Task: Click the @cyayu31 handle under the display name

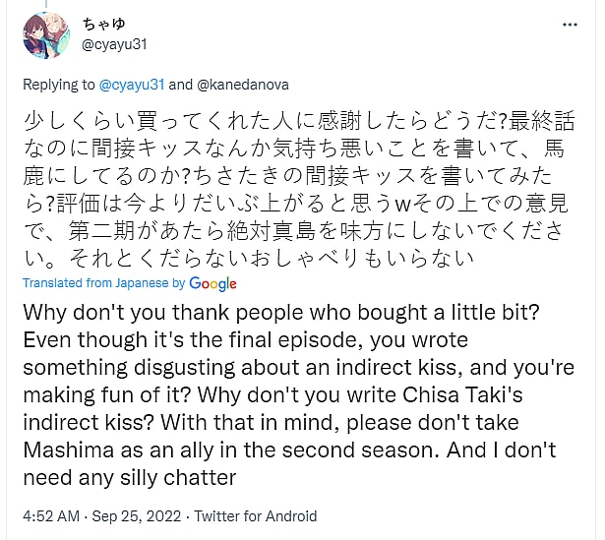Action: 115,44
